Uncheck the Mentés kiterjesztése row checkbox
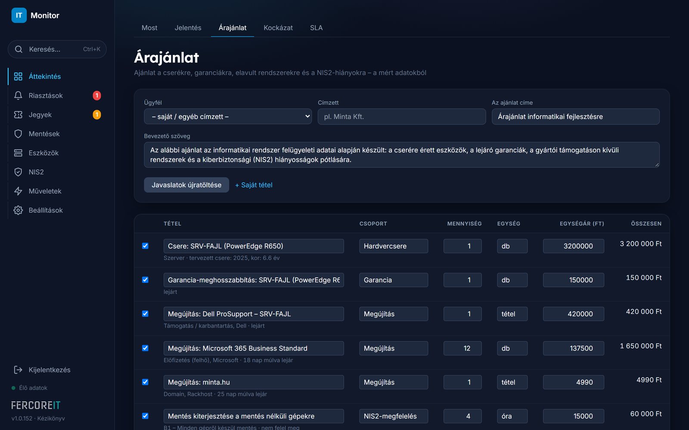This screenshot has height=430, width=689. [x=145, y=416]
